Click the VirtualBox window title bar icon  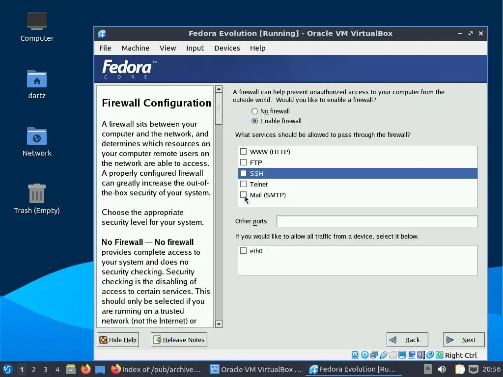pyautogui.click(x=102, y=33)
